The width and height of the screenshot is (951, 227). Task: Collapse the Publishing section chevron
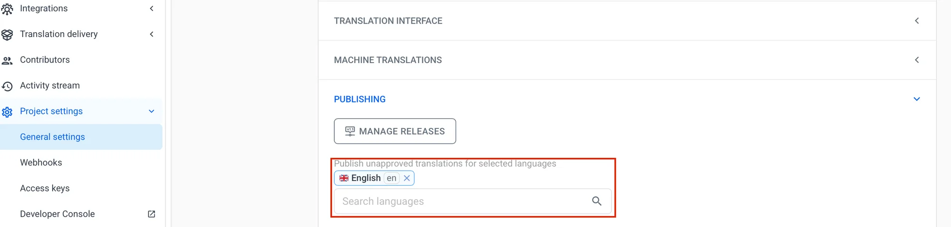coord(917,99)
